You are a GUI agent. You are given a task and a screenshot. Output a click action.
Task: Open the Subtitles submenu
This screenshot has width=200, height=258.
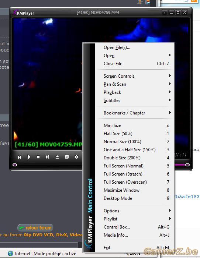click(x=135, y=100)
